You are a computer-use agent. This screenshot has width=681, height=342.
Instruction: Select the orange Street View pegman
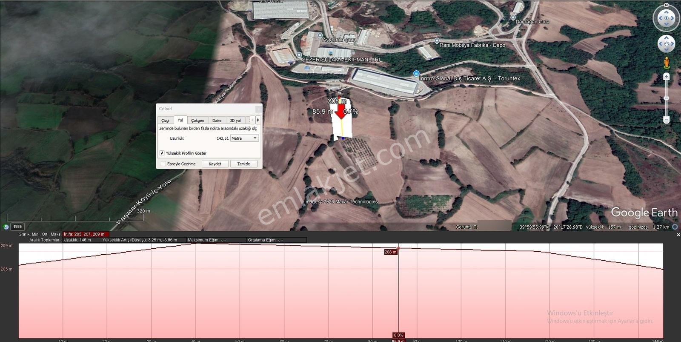click(667, 63)
